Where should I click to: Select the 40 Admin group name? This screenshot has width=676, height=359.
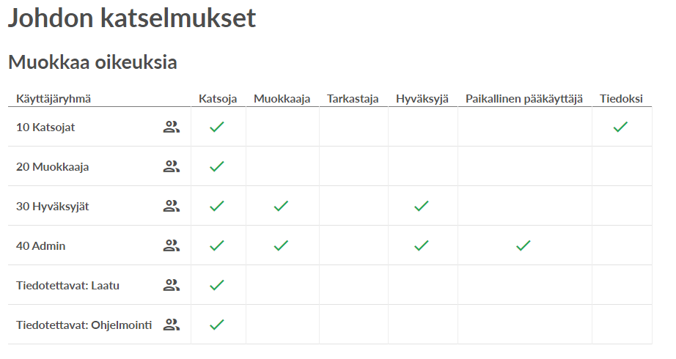pos(41,246)
